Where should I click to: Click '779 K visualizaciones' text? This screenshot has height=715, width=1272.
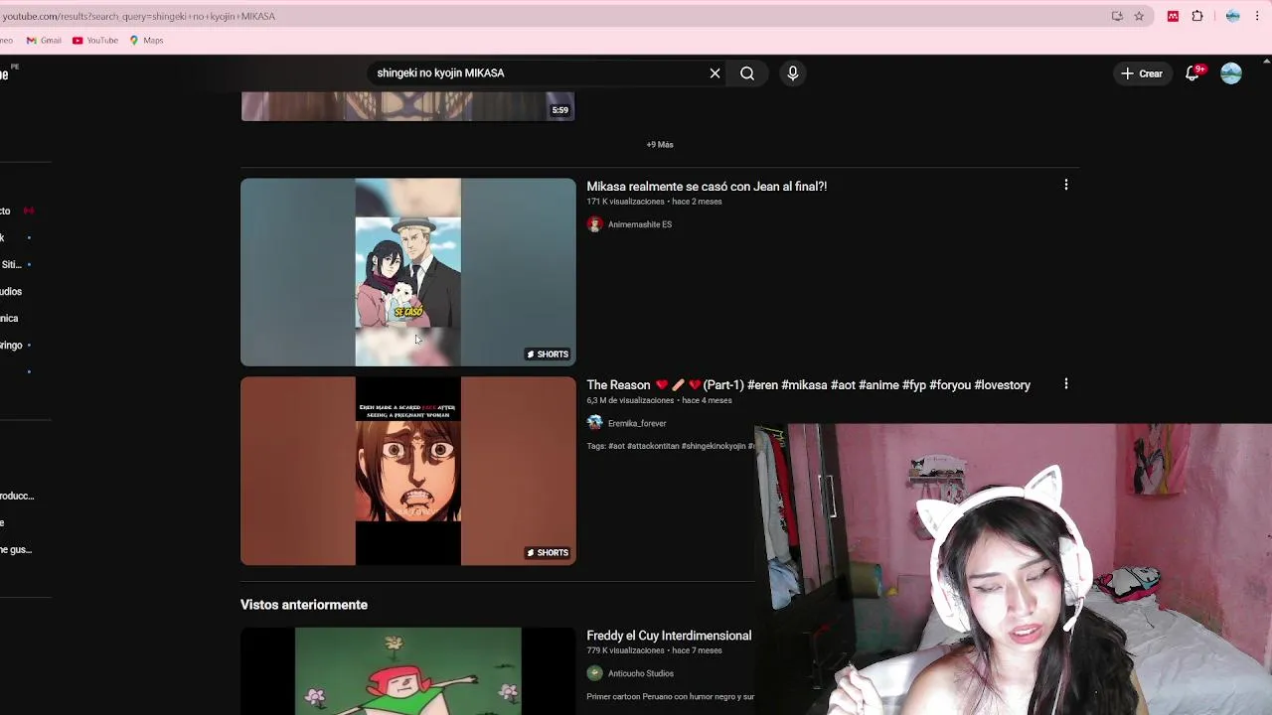tap(625, 650)
